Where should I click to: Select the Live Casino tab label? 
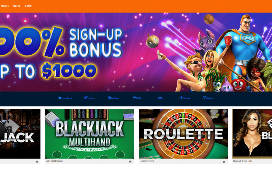click(x=91, y=98)
